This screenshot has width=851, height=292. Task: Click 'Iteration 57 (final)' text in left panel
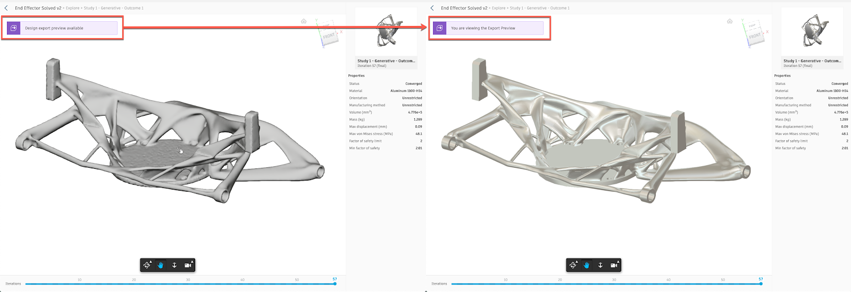click(372, 66)
